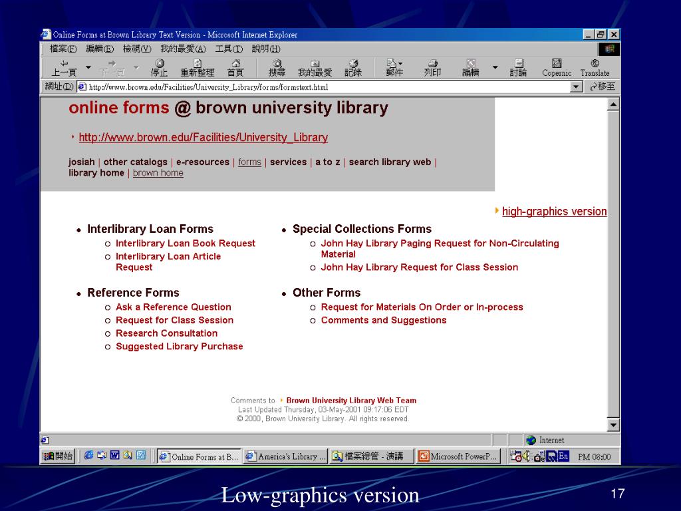Click search library web link

pos(390,162)
